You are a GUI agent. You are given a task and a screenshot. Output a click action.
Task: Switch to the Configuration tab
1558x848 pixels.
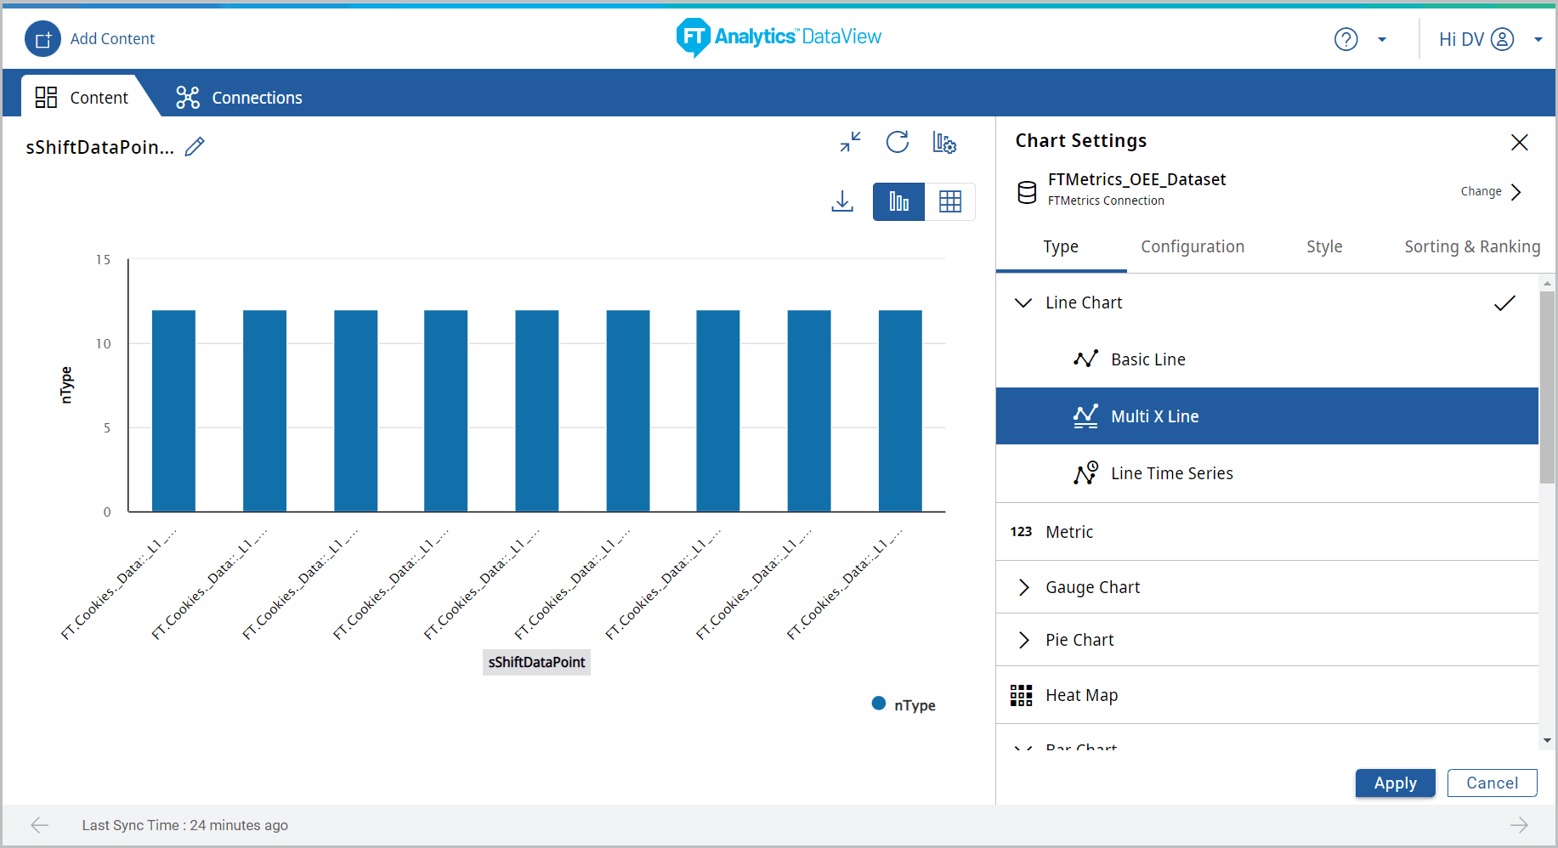coord(1192,246)
